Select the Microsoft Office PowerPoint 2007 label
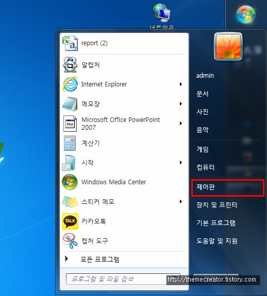The image size is (267, 296). tap(121, 124)
